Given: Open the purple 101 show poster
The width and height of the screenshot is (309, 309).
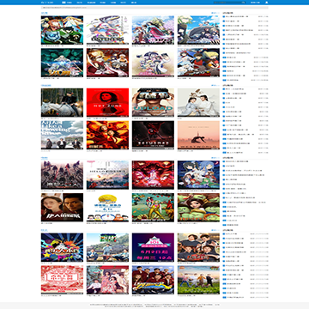Looking at the screenshot, I should (153, 247).
